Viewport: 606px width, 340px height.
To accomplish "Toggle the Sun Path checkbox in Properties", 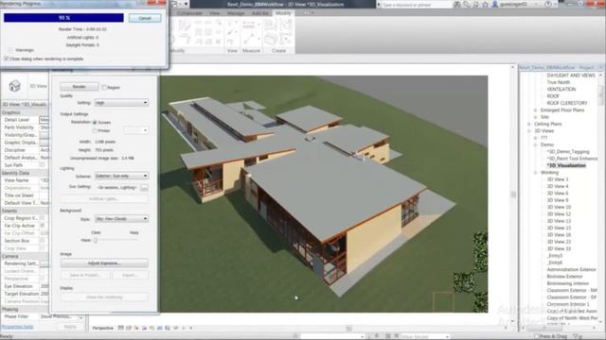I will click(43, 165).
